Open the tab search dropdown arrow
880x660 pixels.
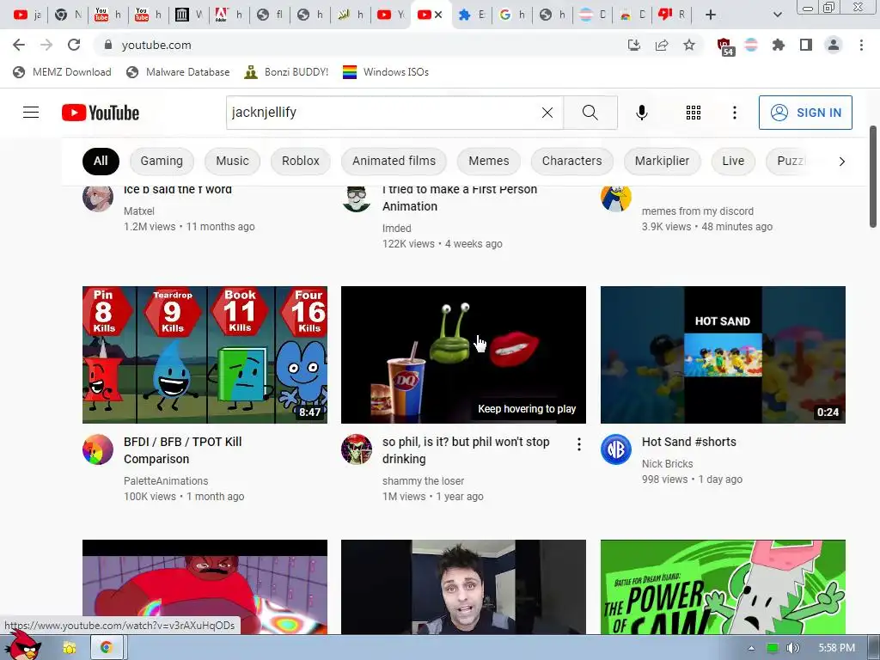777,15
